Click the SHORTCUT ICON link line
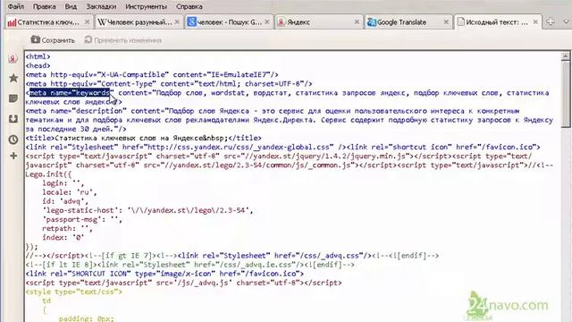The image size is (572, 322). click(164, 274)
